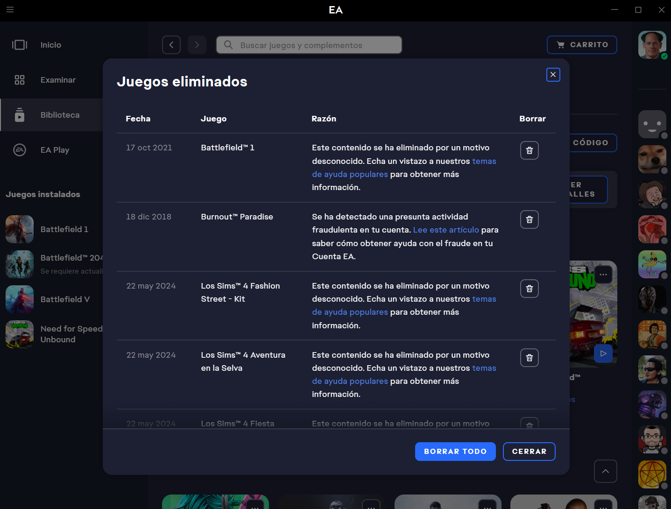The width and height of the screenshot is (671, 509).
Task: Click the Biblioteca library icon
Action: (20, 115)
